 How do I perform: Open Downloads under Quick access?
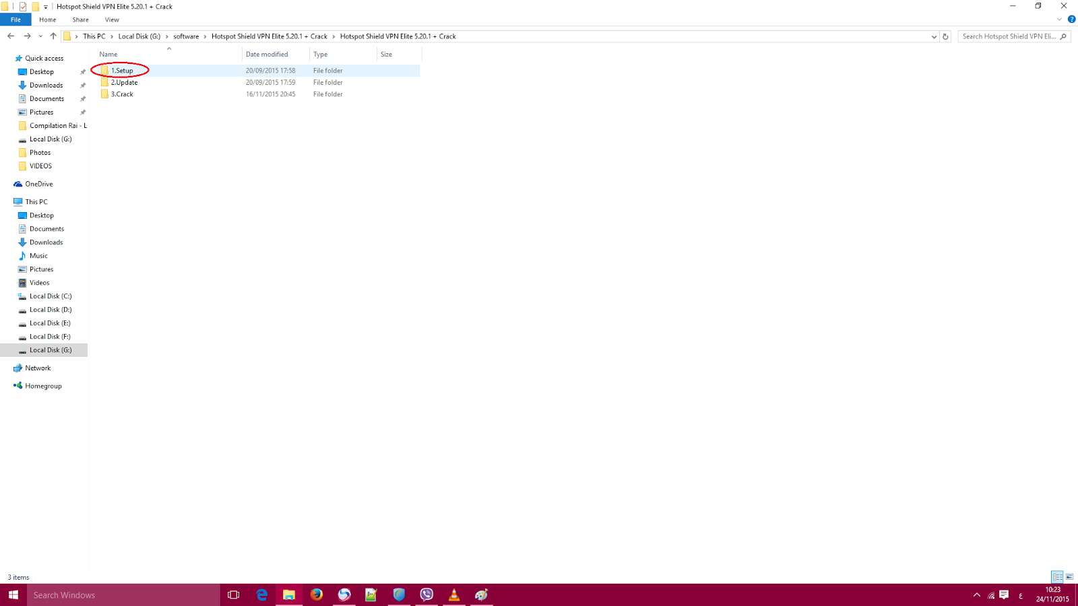coord(46,86)
